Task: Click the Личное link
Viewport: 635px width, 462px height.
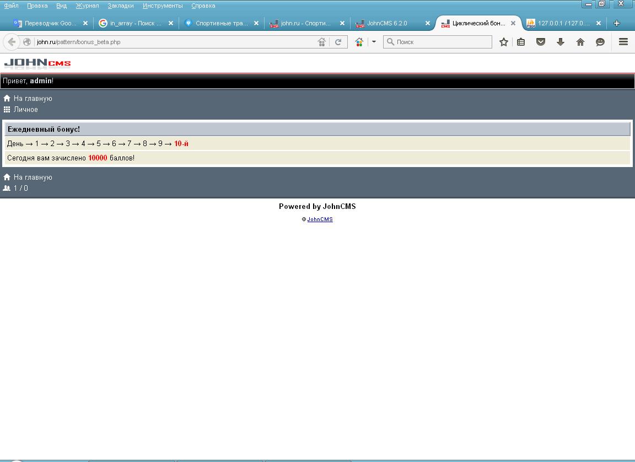Action: click(x=25, y=109)
